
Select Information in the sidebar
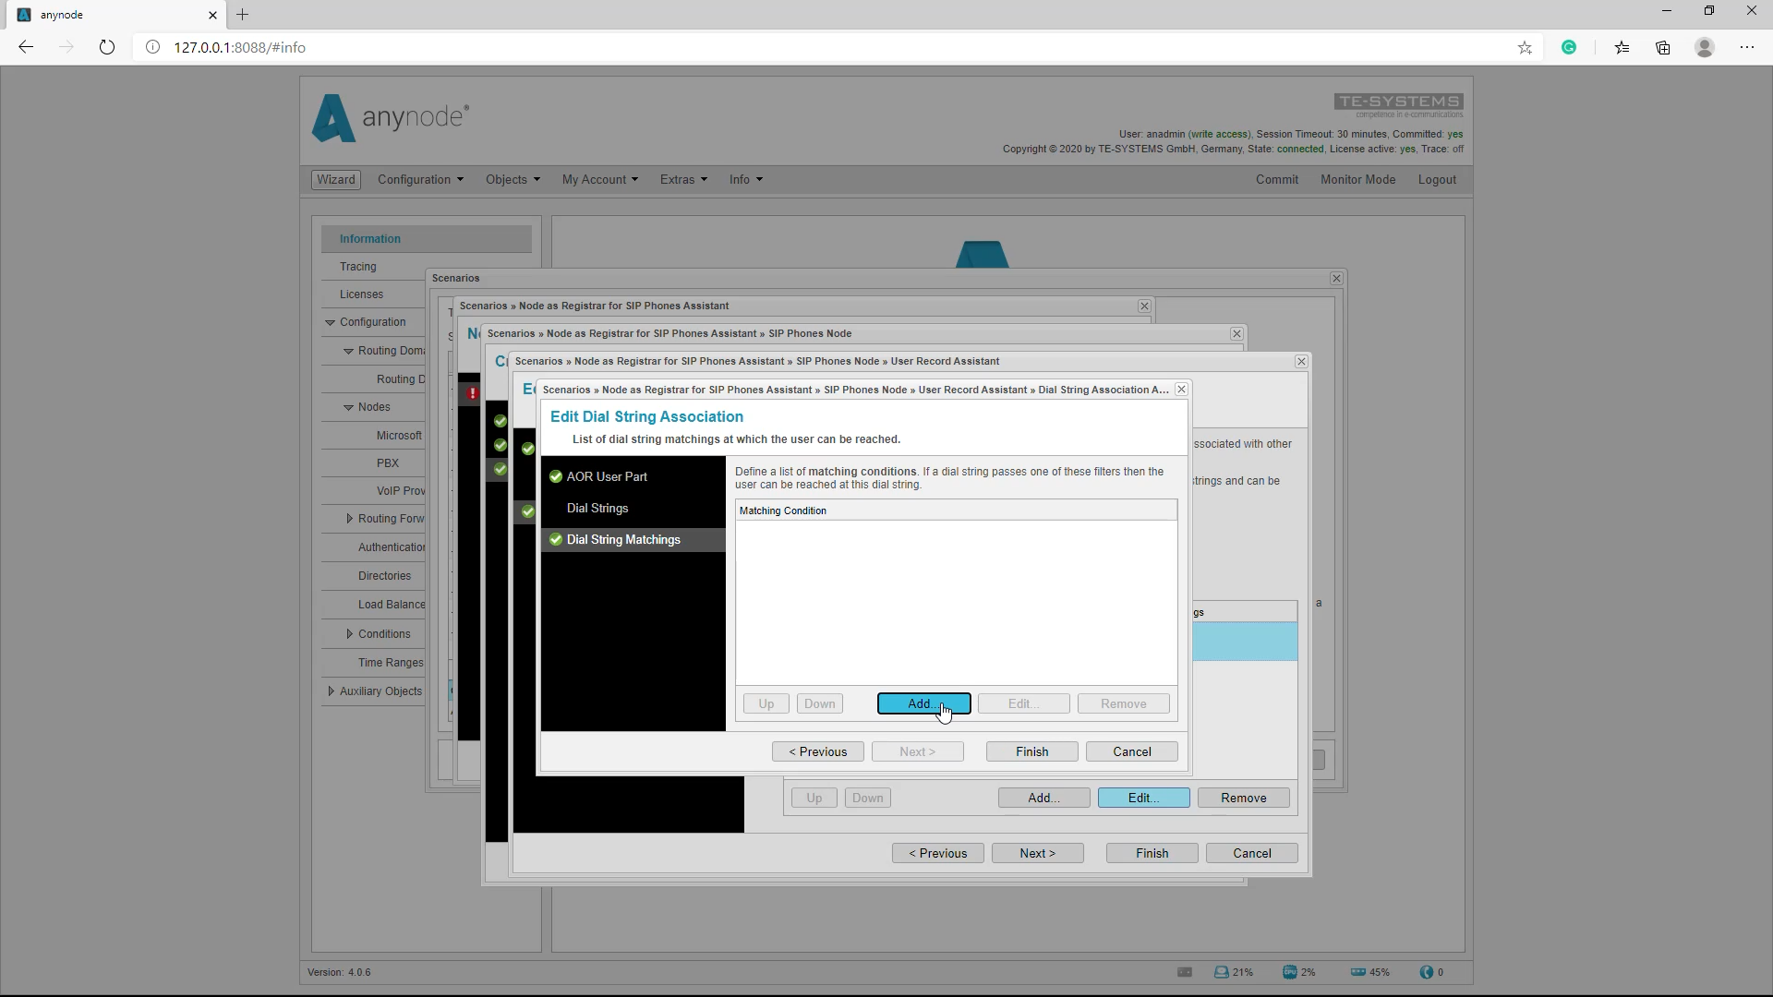pos(426,239)
